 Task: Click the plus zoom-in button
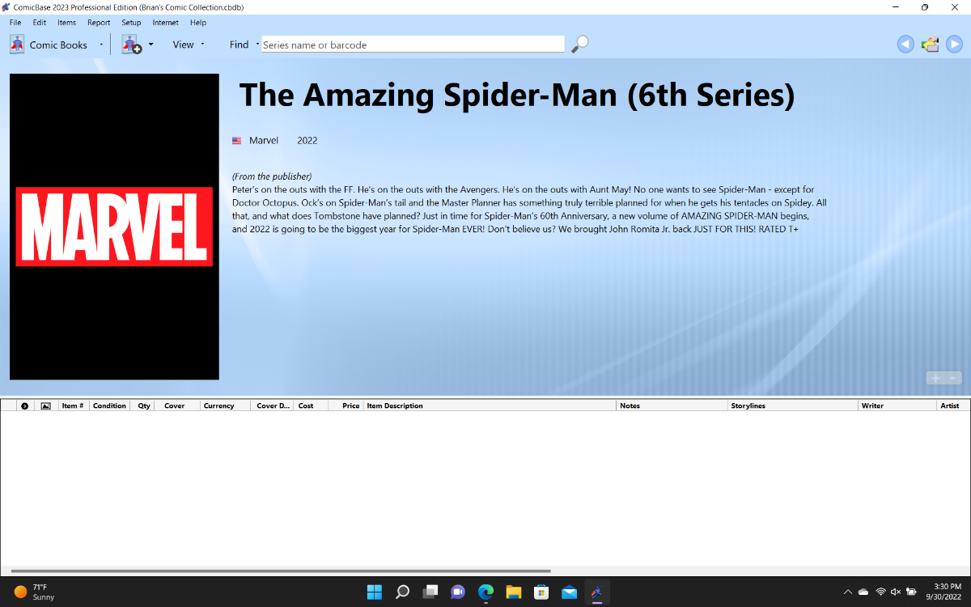(935, 378)
